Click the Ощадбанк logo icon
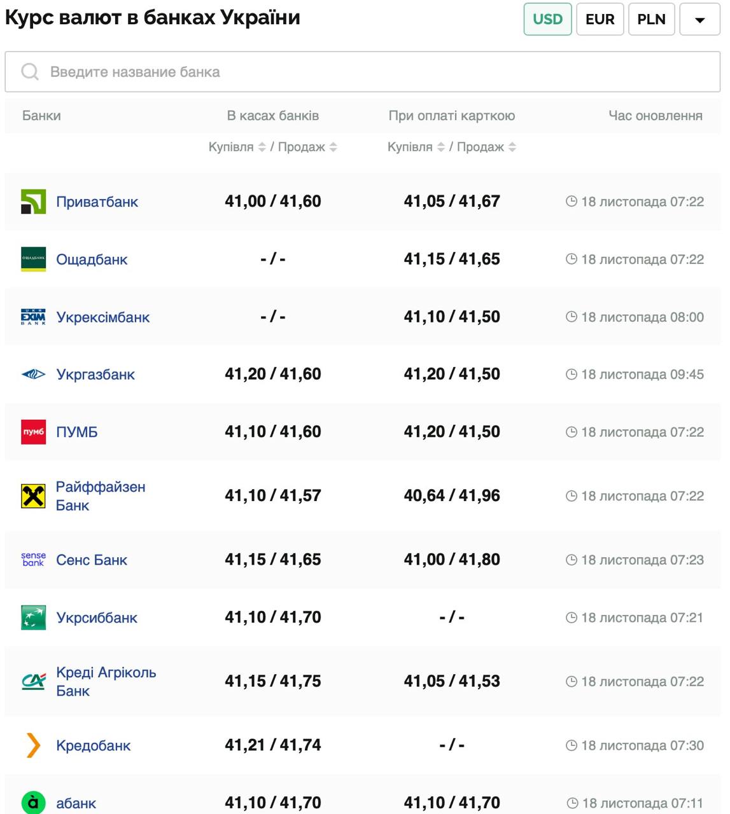 point(33,259)
